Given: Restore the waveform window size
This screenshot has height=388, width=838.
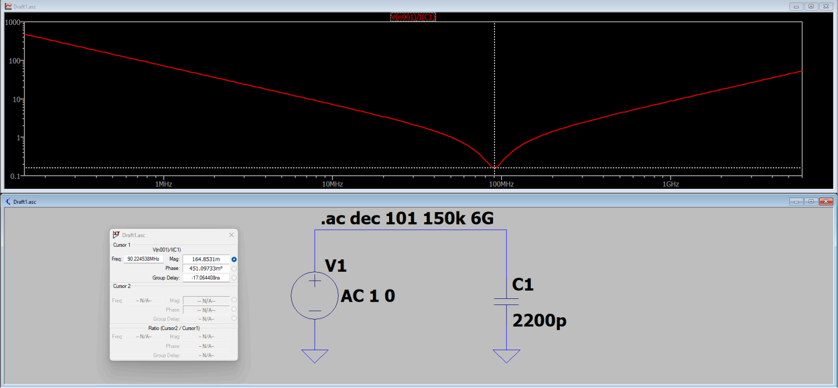Looking at the screenshot, I should tap(811, 6).
